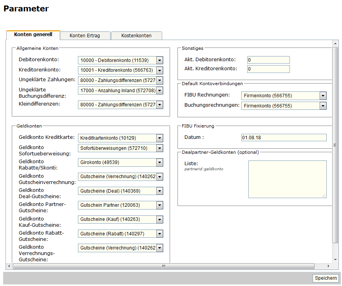Click the vertical scrollbar down arrow

tap(335, 260)
